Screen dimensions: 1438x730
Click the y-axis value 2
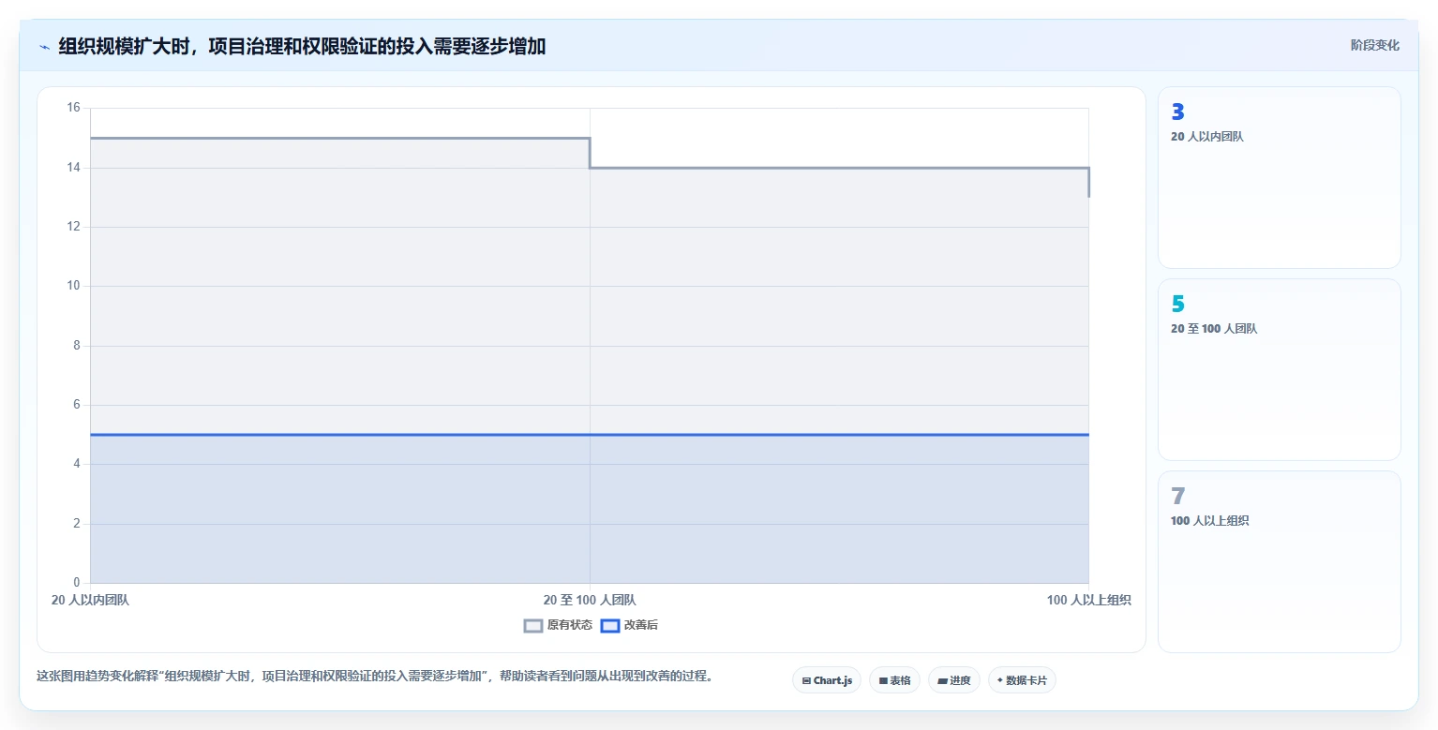coord(77,524)
